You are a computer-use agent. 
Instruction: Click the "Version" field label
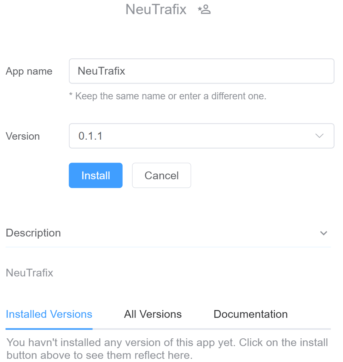23,136
